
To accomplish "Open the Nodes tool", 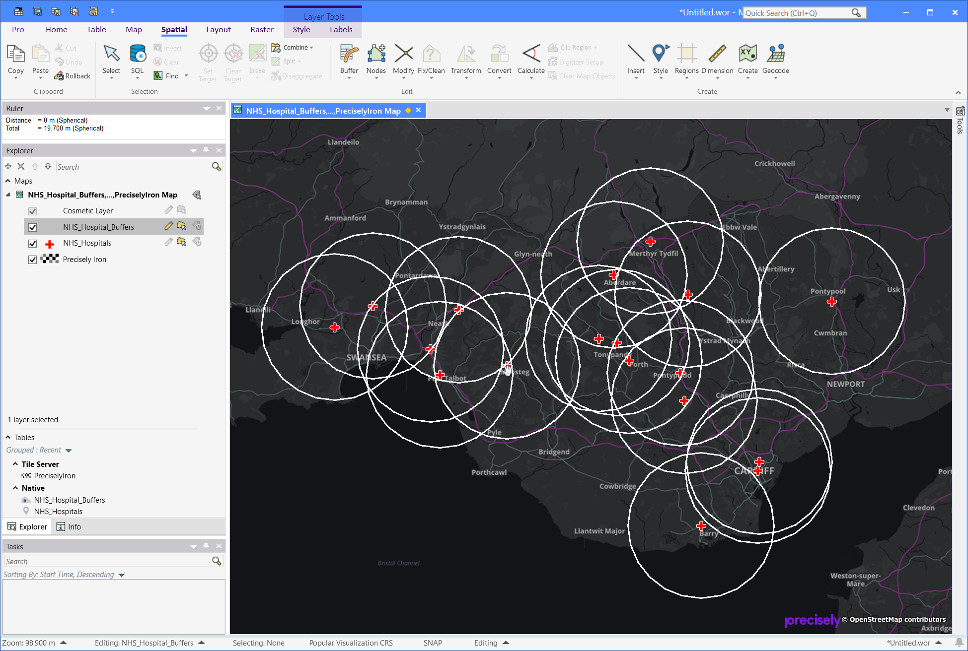I will [x=376, y=60].
